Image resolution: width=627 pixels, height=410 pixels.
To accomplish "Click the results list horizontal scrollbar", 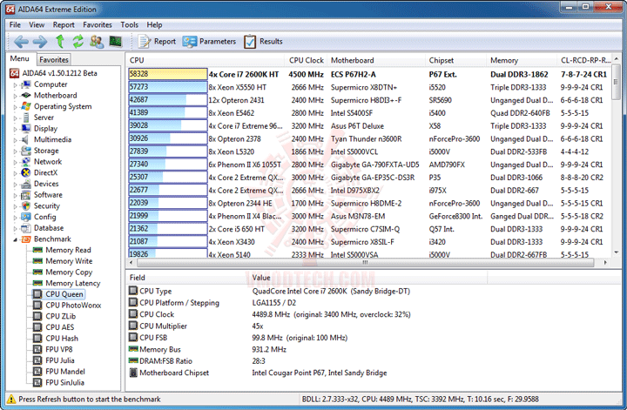I will 365,263.
